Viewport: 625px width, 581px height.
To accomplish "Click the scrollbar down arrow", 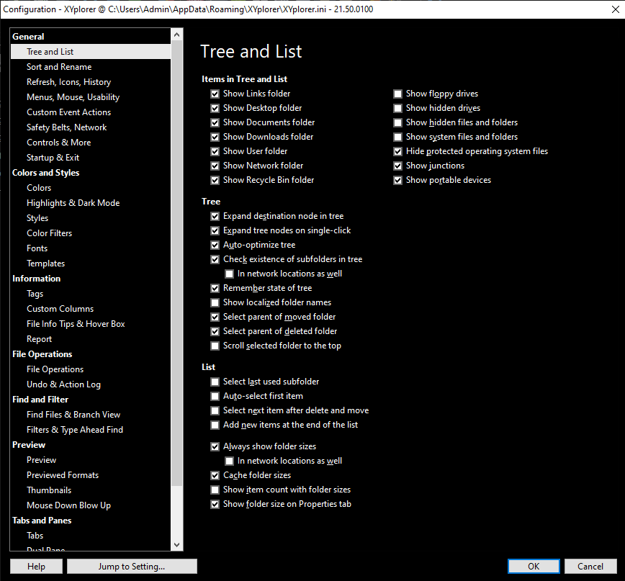I will (x=176, y=544).
